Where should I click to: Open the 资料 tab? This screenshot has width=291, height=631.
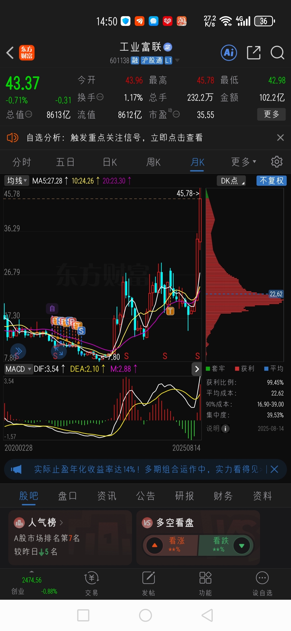coord(262,496)
